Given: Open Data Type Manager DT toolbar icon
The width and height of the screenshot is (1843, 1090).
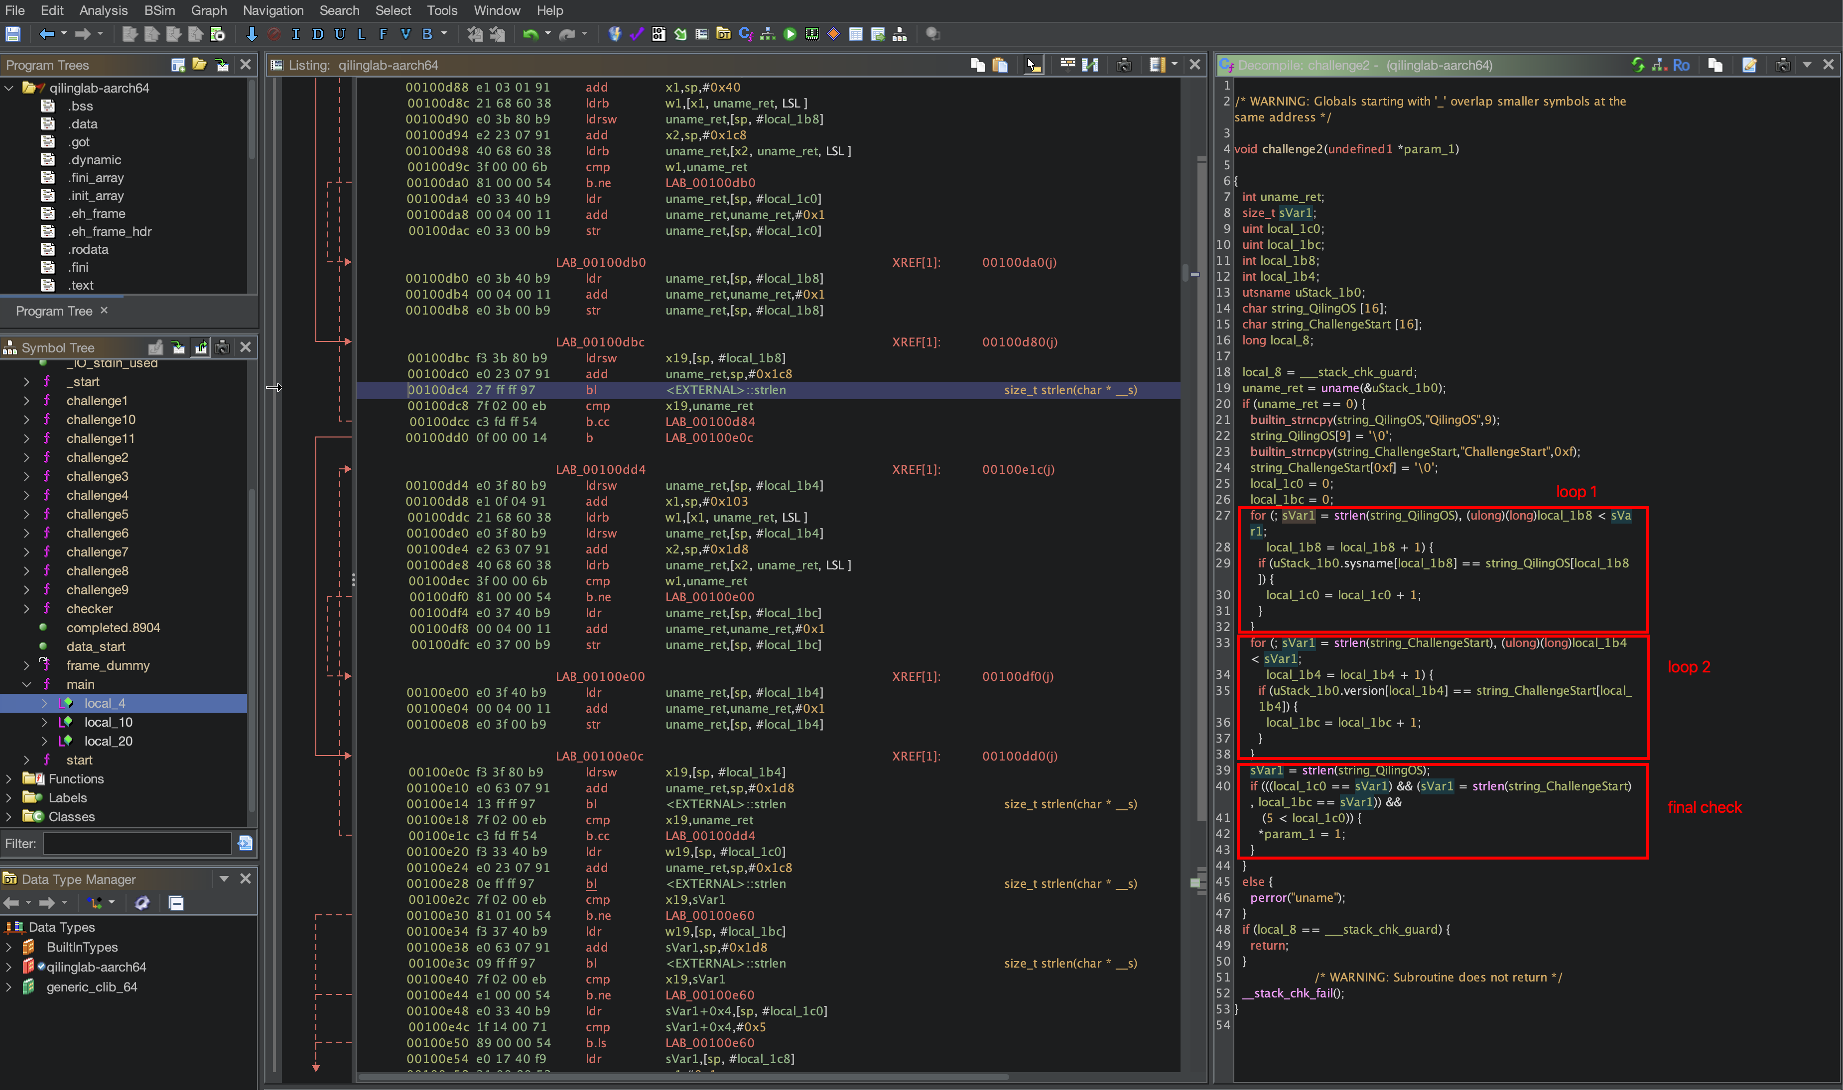Looking at the screenshot, I should coord(724,34).
